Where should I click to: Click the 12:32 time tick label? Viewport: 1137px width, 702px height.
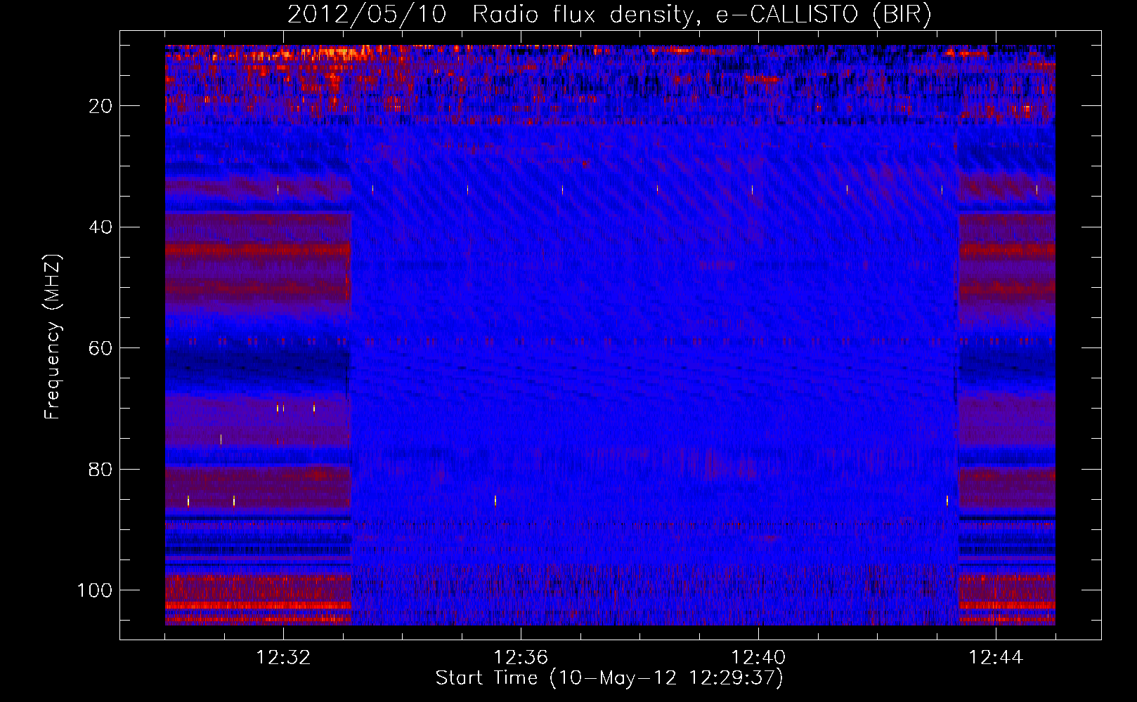283,658
